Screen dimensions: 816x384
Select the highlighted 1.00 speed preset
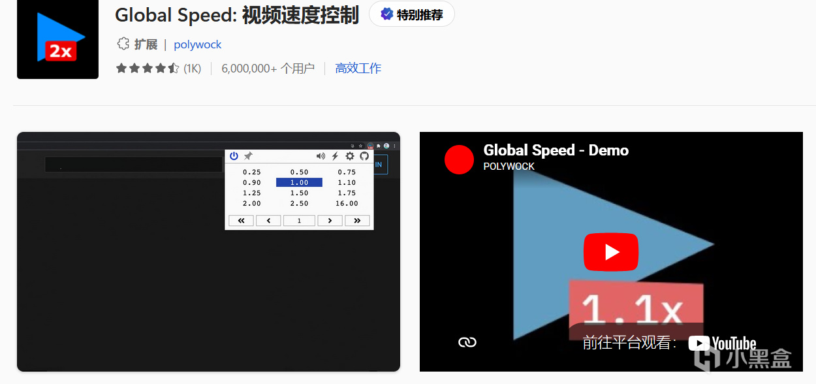pos(299,183)
